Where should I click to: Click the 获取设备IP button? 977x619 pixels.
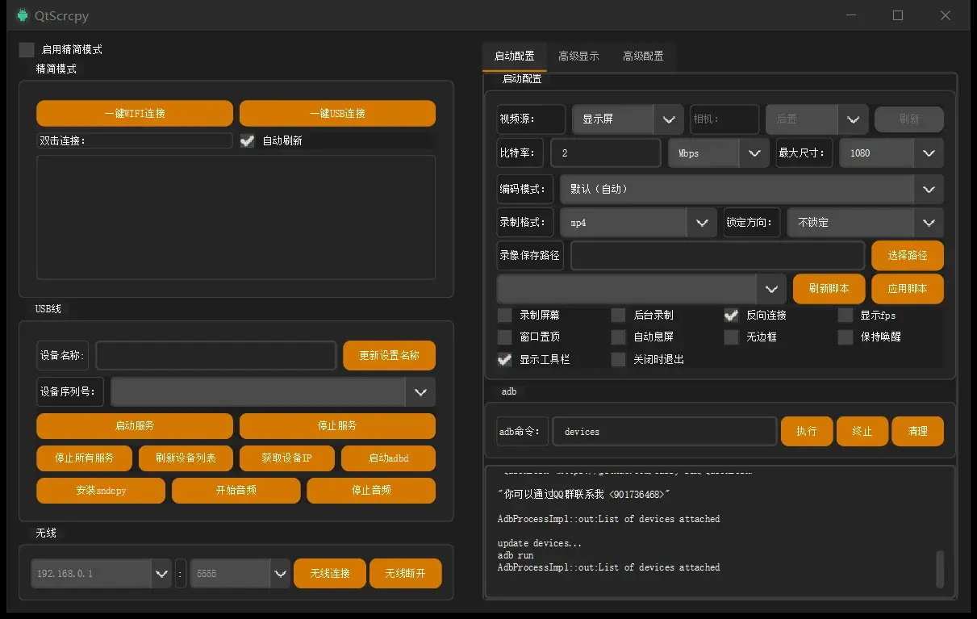pos(286,458)
